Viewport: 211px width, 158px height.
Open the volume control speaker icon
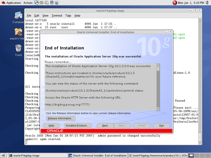pos(207,2)
